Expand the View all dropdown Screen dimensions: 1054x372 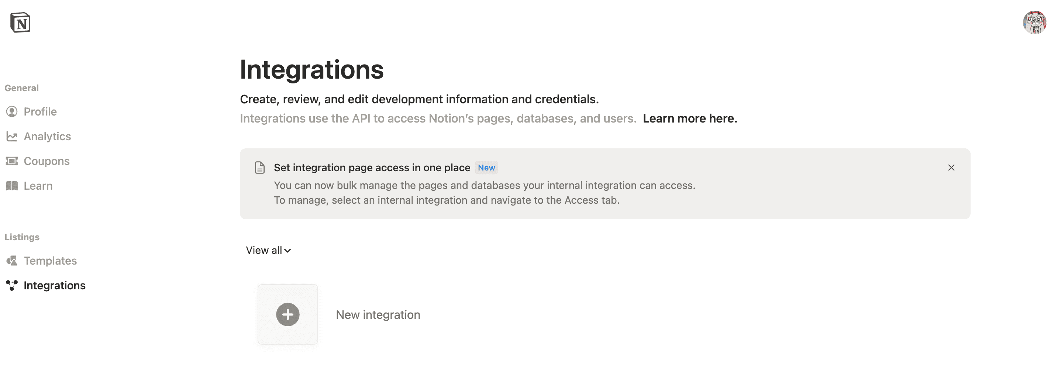click(264, 251)
